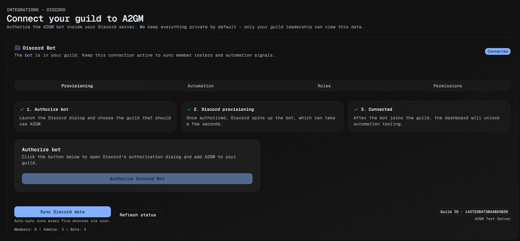Click the Authorize Discord Bot button
Screen dimensions: 520x241
pos(137,179)
